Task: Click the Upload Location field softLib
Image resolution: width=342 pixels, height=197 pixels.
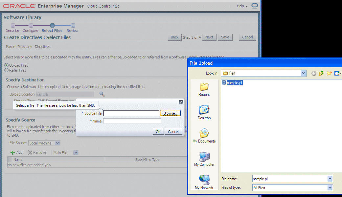Action: (65, 94)
